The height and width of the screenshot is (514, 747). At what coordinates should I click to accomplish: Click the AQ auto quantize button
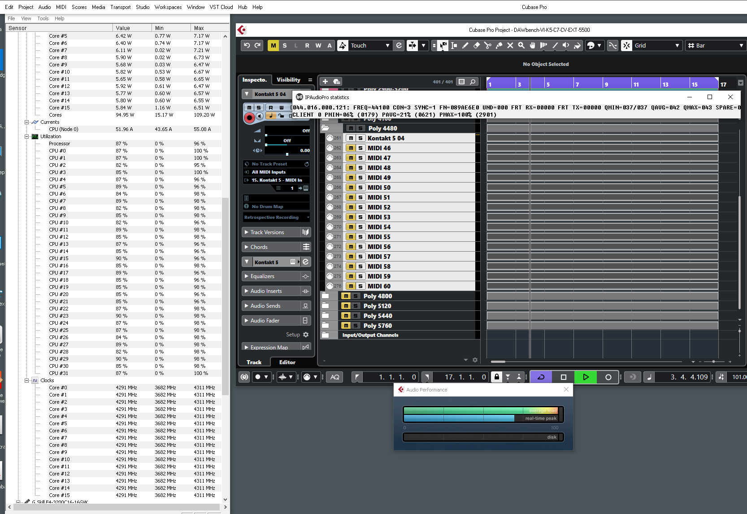click(x=334, y=377)
